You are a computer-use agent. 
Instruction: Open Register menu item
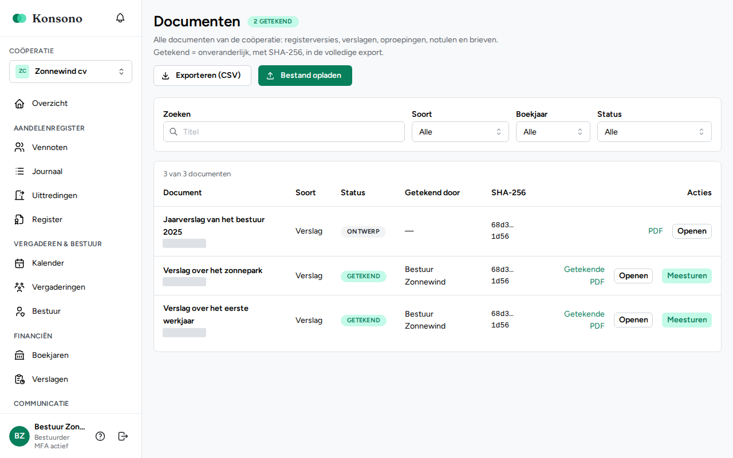coord(70,220)
